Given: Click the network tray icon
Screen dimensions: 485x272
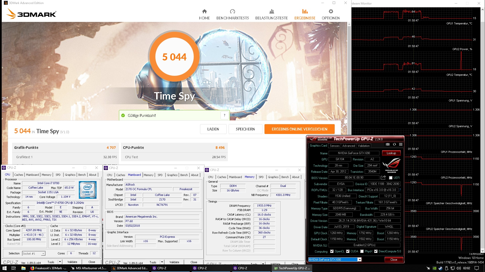Looking at the screenshot, I should [453, 268].
